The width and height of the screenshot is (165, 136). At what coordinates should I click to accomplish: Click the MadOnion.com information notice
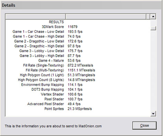[x=53, y=126]
